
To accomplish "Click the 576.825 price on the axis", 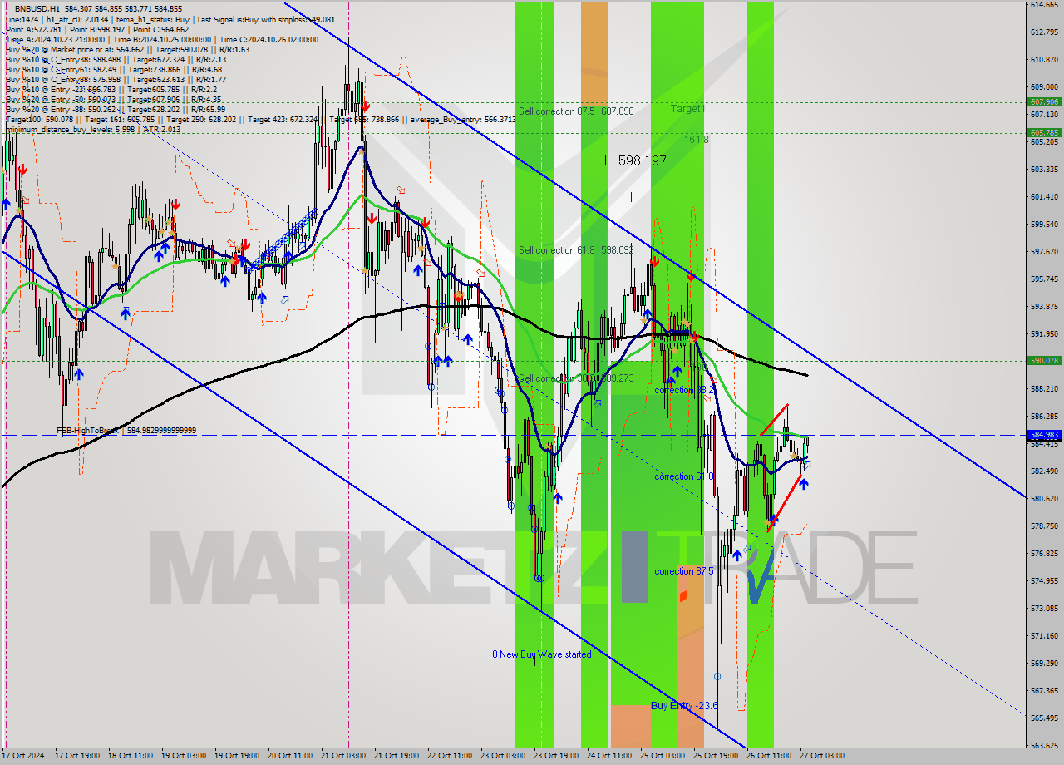I will [1044, 553].
